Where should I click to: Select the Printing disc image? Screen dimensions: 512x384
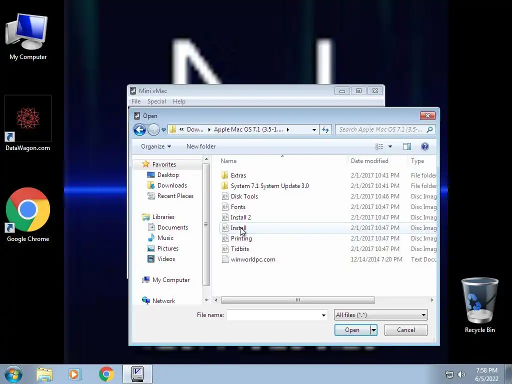pyautogui.click(x=237, y=238)
